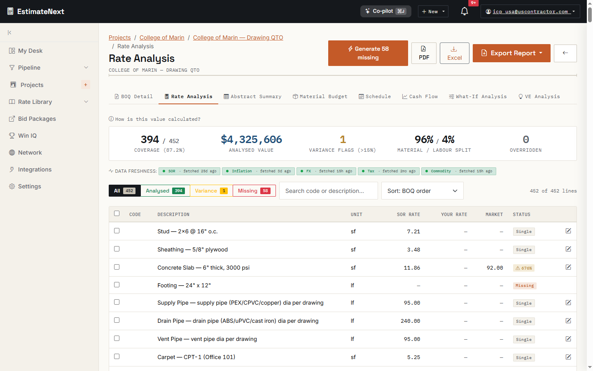Switch to the Material Budget tab

320,96
